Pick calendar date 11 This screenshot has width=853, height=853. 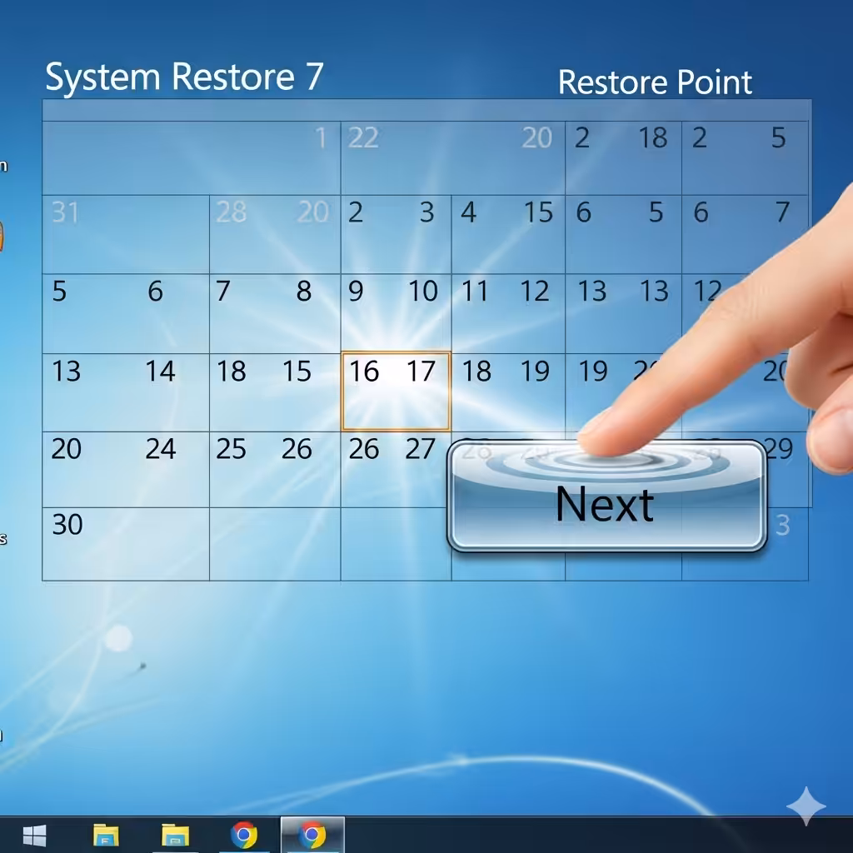[x=475, y=291]
